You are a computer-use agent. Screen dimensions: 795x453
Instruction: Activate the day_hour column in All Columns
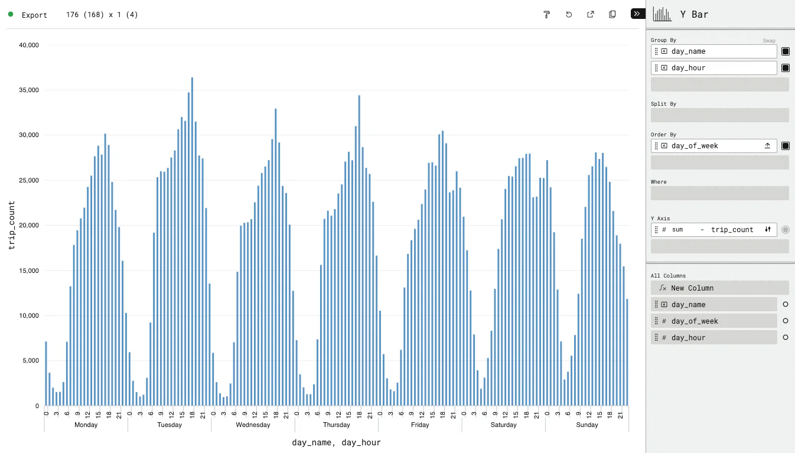pyautogui.click(x=786, y=338)
